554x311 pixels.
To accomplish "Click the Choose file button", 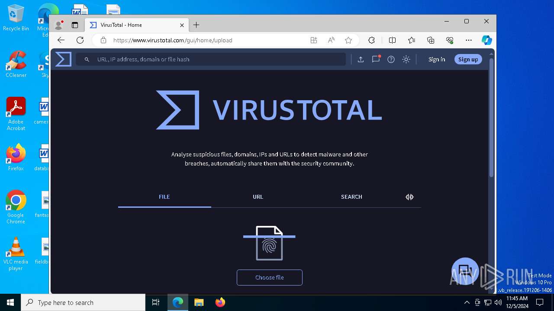I will (270, 277).
